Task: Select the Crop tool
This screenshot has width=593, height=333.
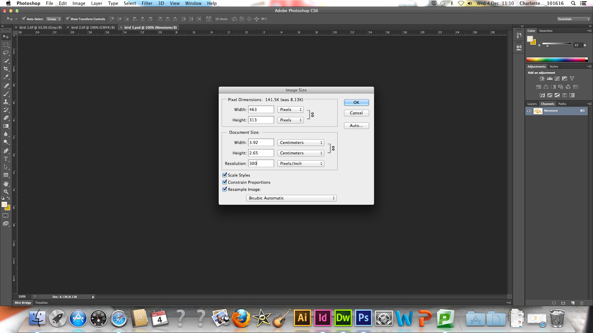Action: (6, 69)
